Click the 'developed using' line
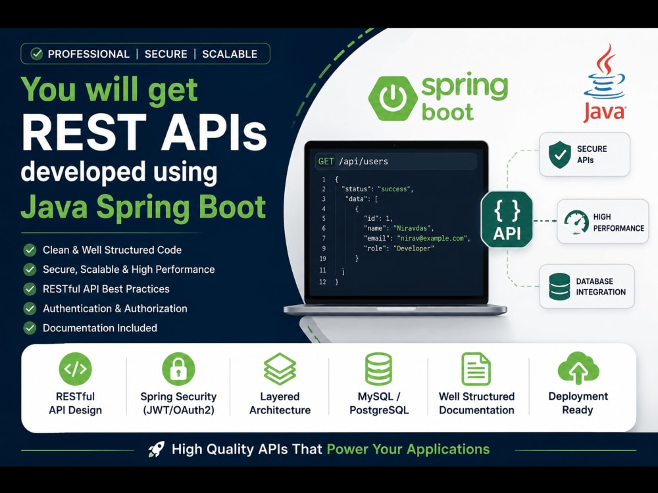This screenshot has width=658, height=493. pyautogui.click(x=119, y=172)
